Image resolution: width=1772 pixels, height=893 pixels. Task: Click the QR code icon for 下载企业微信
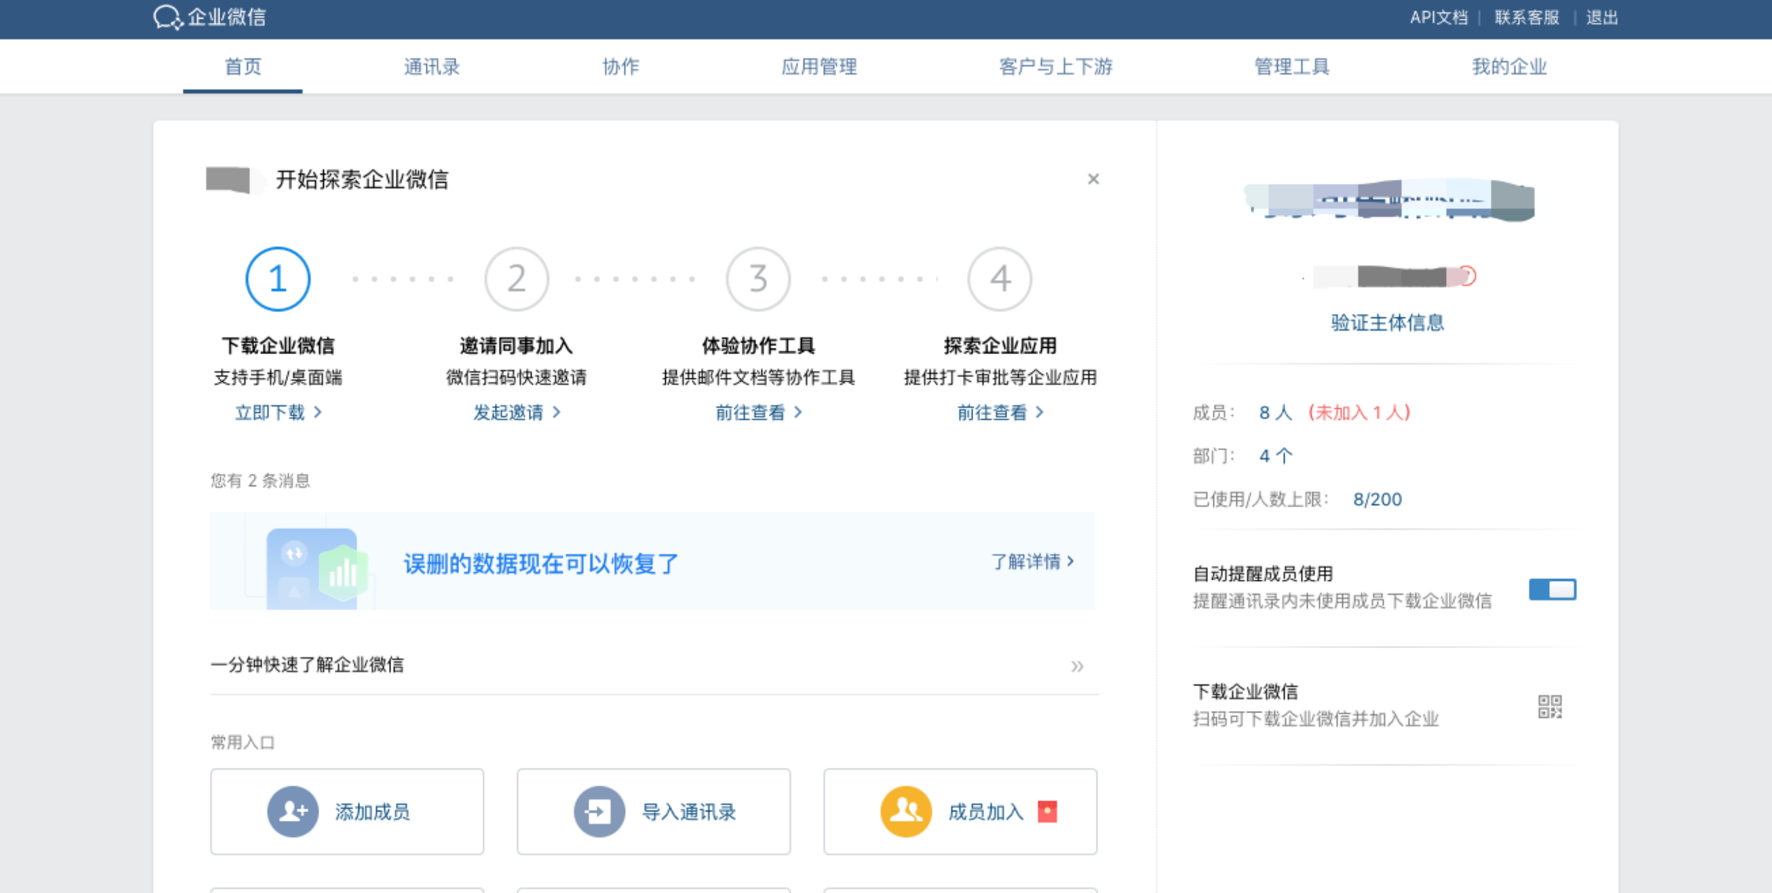pyautogui.click(x=1550, y=707)
